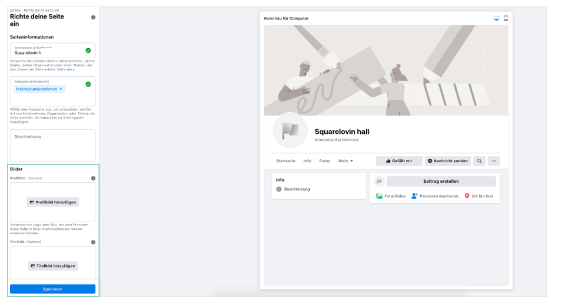The width and height of the screenshot is (565, 308).
Task: Open the Startseite tab
Action: point(285,161)
